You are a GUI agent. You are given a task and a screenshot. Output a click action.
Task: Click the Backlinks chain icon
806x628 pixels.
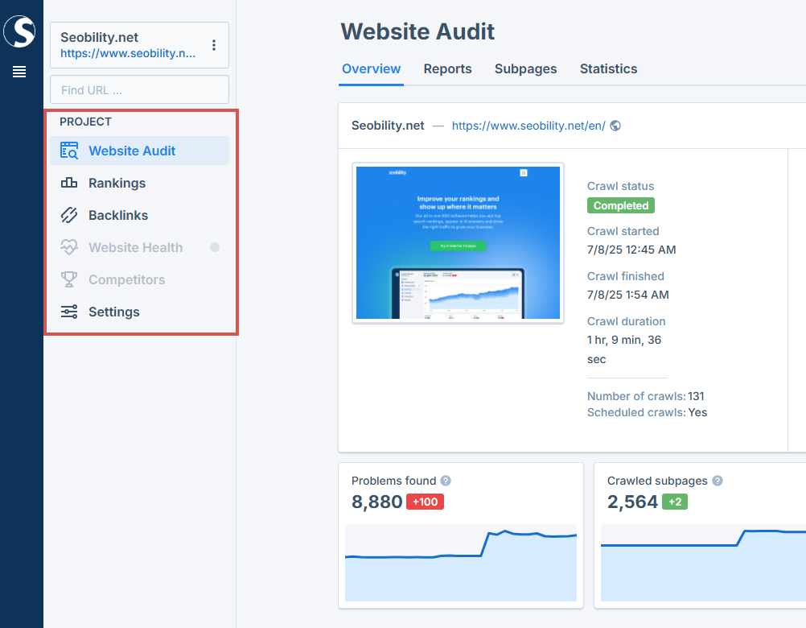point(69,215)
